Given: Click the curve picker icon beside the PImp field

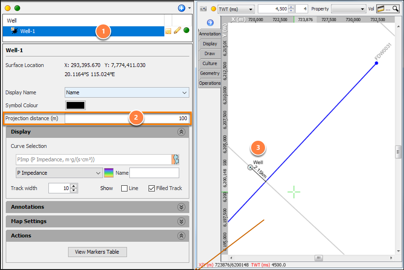Looking at the screenshot, I should (x=175, y=159).
